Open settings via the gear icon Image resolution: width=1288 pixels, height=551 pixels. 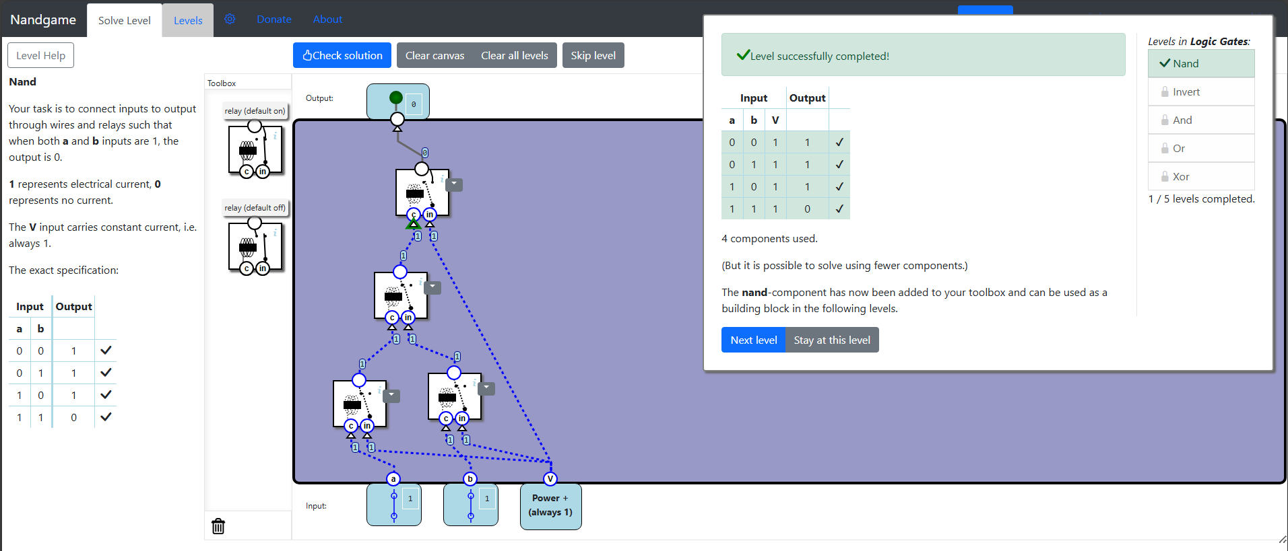pyautogui.click(x=230, y=19)
